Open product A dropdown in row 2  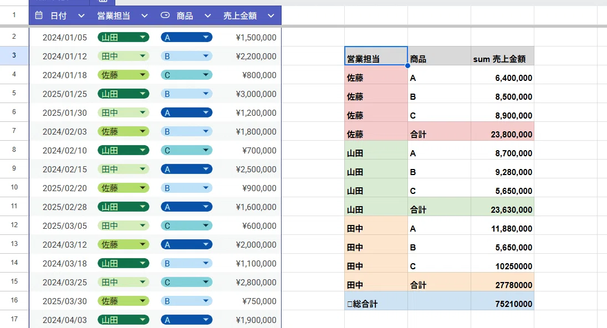click(186, 37)
